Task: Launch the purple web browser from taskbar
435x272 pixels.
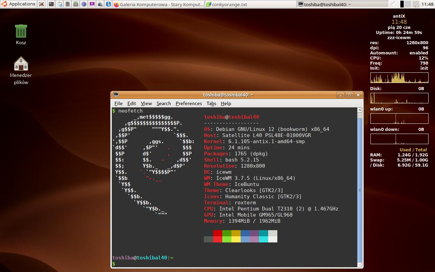Action: tap(84, 4)
